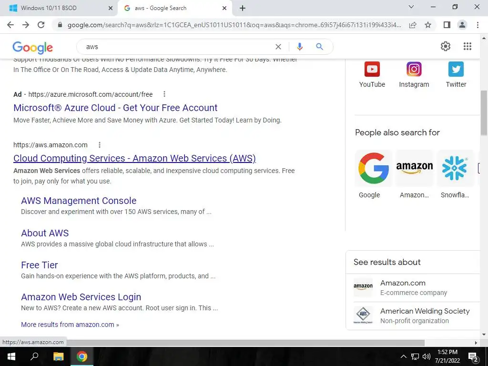The image size is (488, 366).
Task: Click the Google logo
Action: pyautogui.click(x=33, y=47)
